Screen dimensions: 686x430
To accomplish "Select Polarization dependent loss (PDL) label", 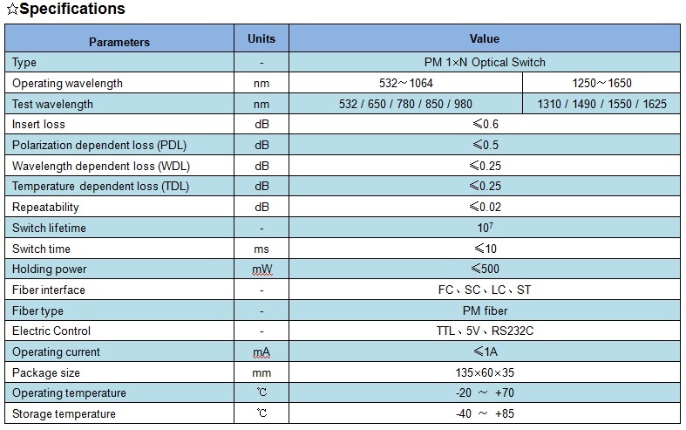I will coord(99,145).
